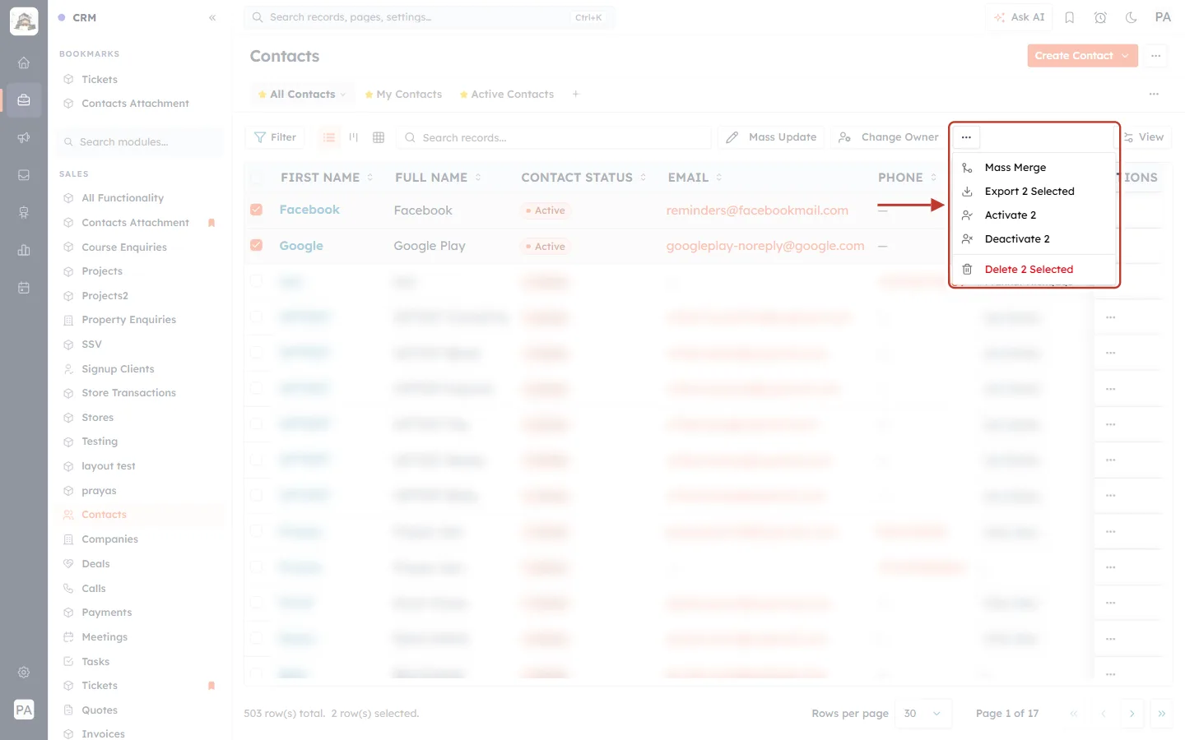Switch to the Active Contacts tab
The image size is (1185, 740).
pyautogui.click(x=506, y=95)
